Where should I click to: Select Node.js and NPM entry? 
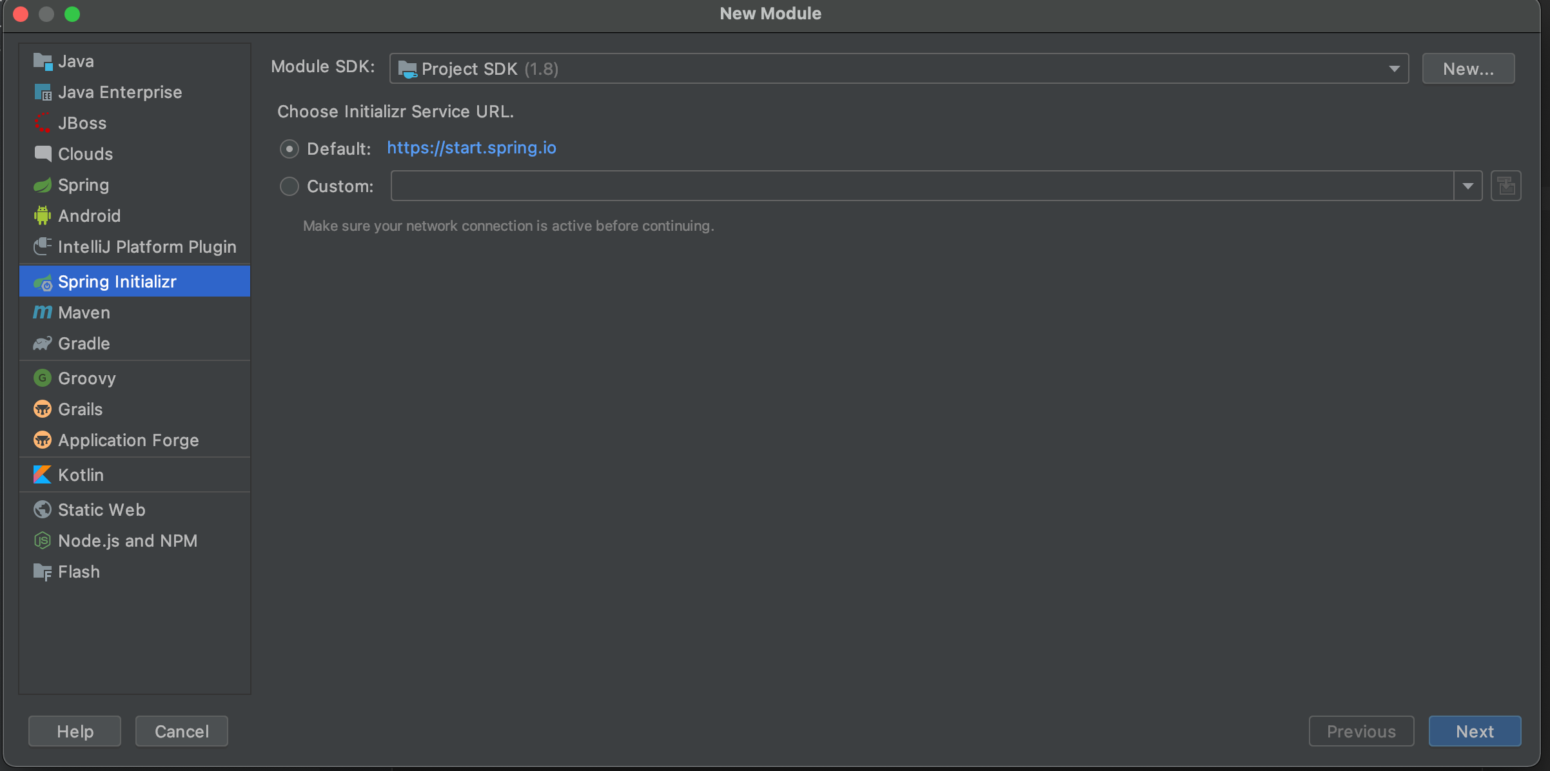[x=135, y=541]
